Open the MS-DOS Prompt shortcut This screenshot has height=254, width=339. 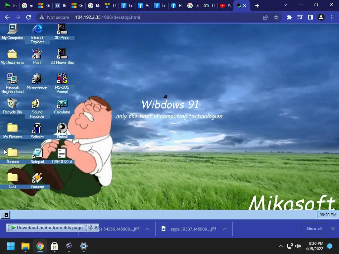click(x=62, y=83)
